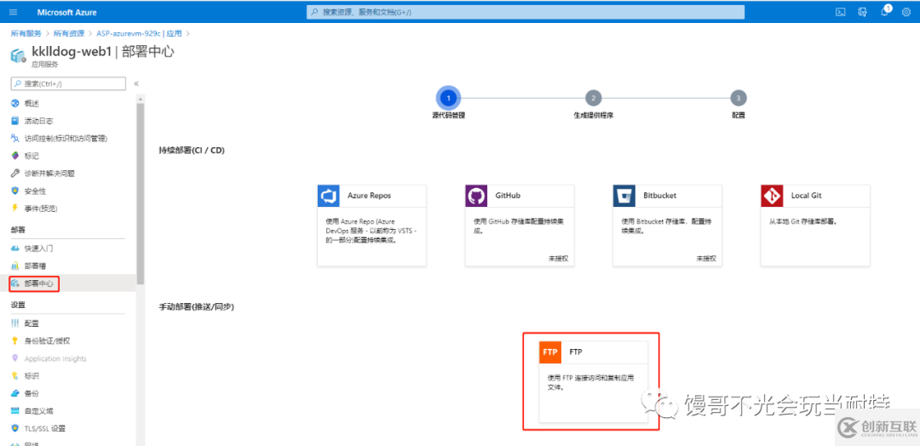Click the orange FTP icon

(x=550, y=352)
